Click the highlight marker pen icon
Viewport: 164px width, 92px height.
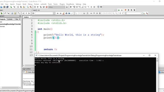63,13
